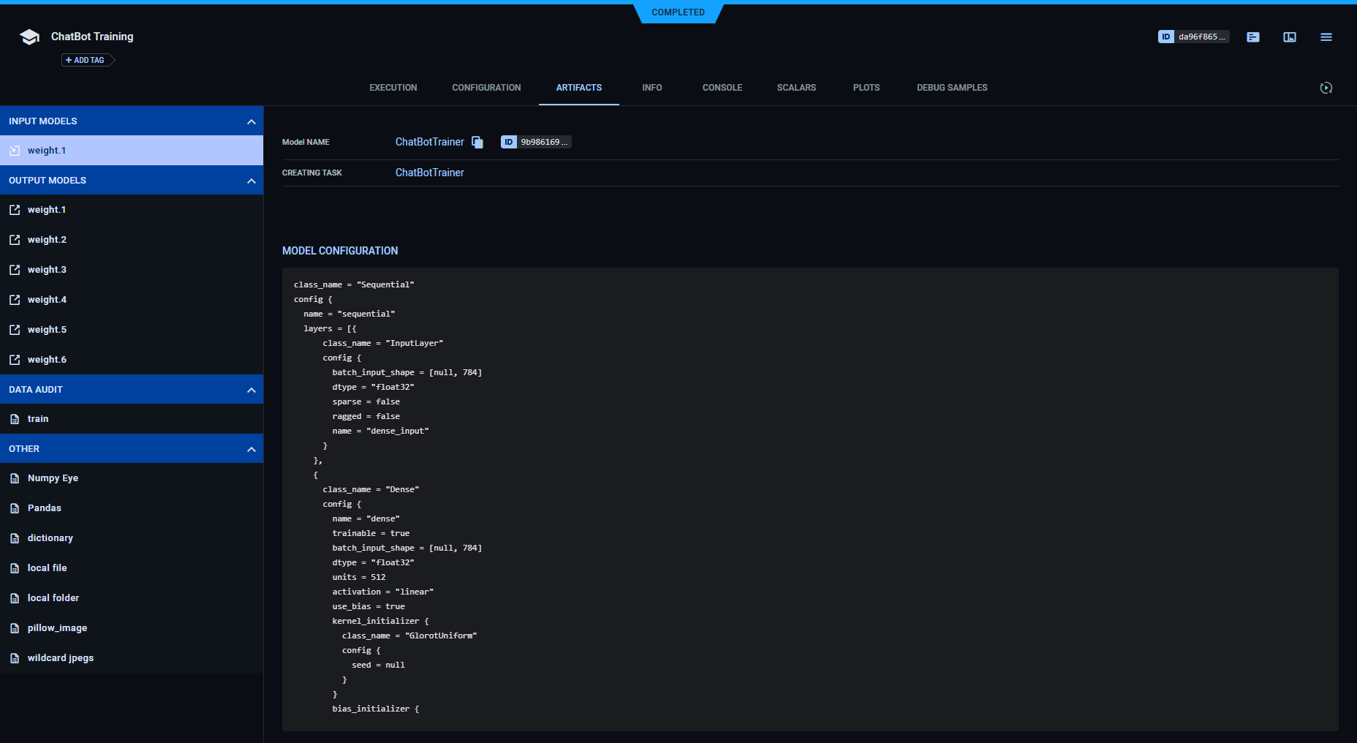1357x743 pixels.
Task: Click the ChatBot Training graduation cap icon
Action: point(29,36)
